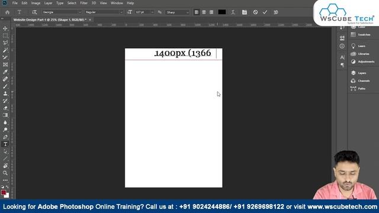Select the Eraser tool

(x=5, y=108)
